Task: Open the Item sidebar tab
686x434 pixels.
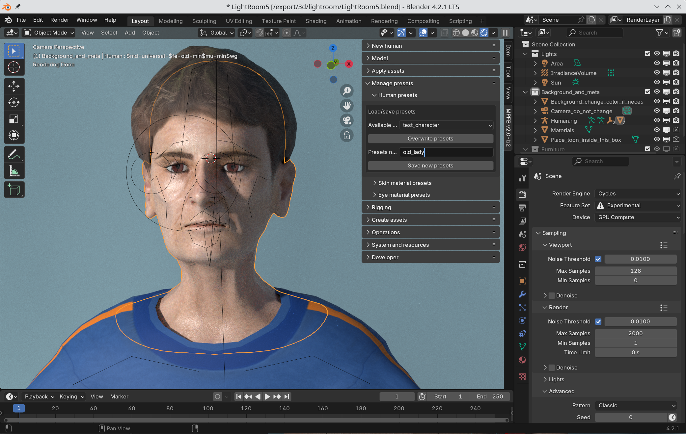Action: pyautogui.click(x=508, y=50)
